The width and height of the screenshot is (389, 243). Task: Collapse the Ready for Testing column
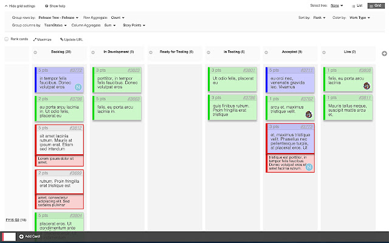pos(151,52)
